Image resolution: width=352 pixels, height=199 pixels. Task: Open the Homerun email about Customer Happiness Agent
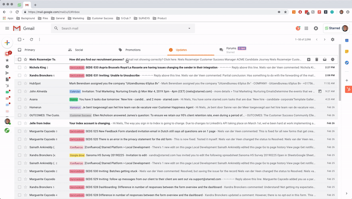point(176,107)
